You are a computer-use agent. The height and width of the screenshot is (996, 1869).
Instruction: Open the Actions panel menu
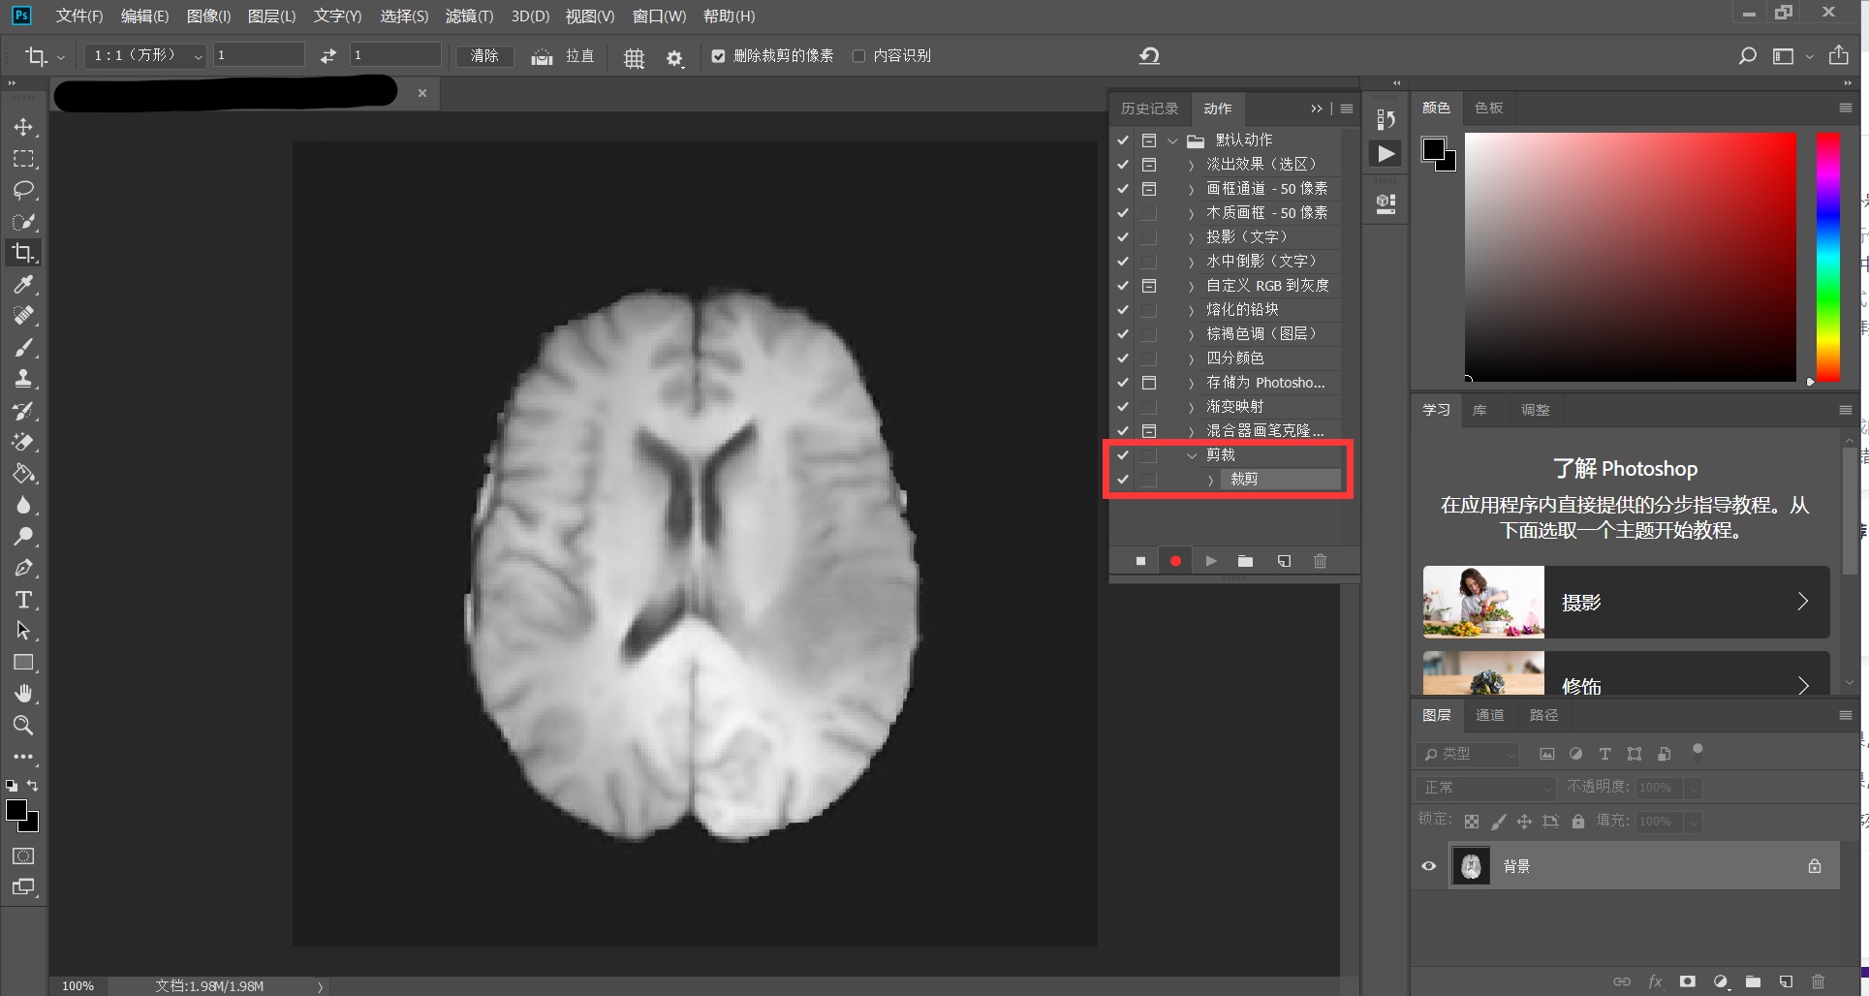tap(1347, 109)
